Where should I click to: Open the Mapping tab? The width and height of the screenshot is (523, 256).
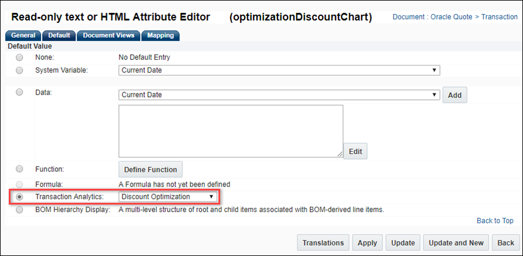tap(160, 36)
